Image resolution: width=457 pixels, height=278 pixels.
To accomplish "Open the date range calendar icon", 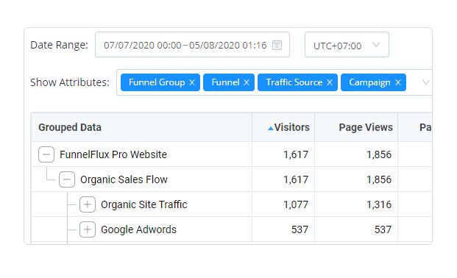I will coord(277,45).
